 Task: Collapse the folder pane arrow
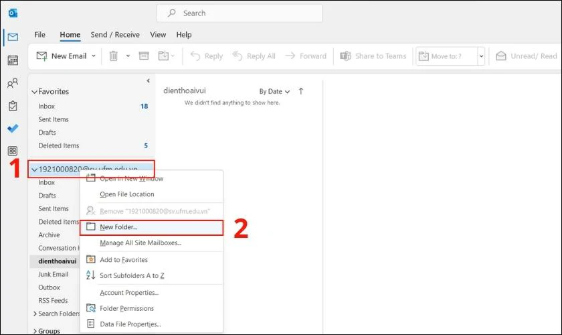148,81
